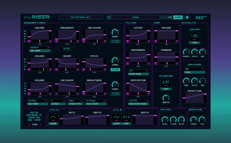Image resolution: width=231 pixels, height=143 pixels.
Task: Click the Default preset name field
Action: click(135, 17)
